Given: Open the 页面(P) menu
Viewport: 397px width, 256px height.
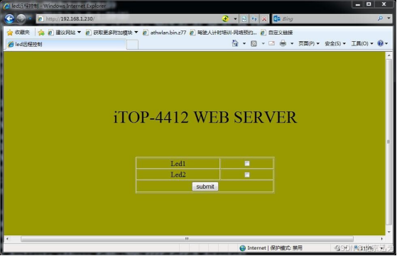Looking at the screenshot, I should 309,44.
